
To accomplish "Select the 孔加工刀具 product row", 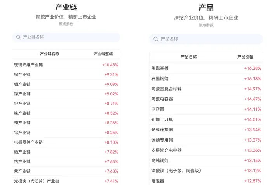I will point(206,119).
